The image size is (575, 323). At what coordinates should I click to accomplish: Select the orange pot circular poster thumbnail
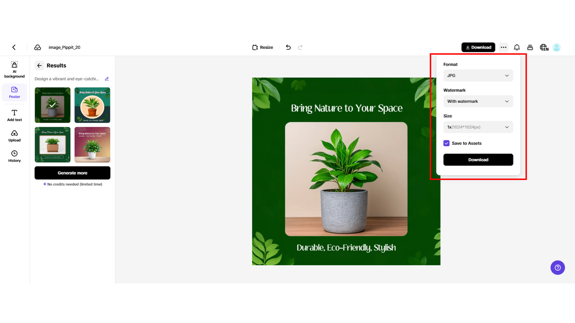coord(92,105)
